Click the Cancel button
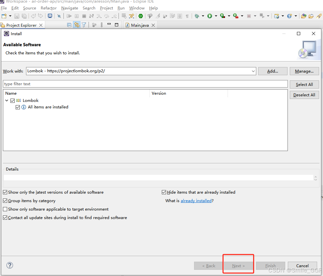 click(302, 266)
